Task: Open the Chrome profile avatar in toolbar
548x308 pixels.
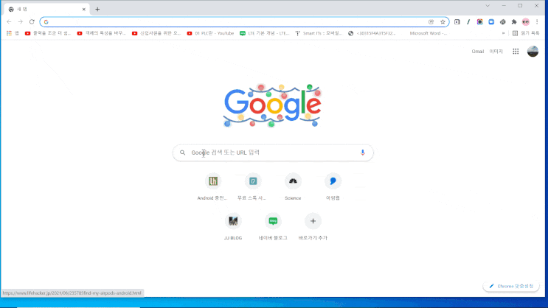Action: (526, 21)
